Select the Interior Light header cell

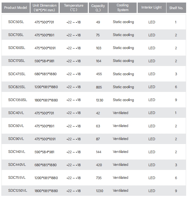tap(152, 8)
